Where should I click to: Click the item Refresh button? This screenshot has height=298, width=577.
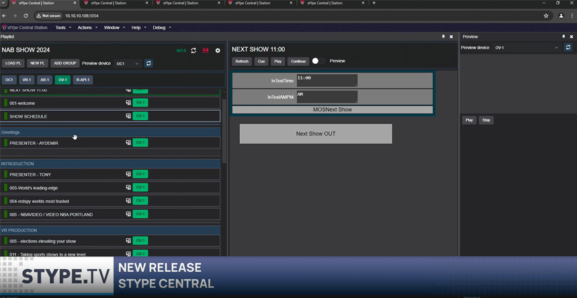(x=242, y=62)
